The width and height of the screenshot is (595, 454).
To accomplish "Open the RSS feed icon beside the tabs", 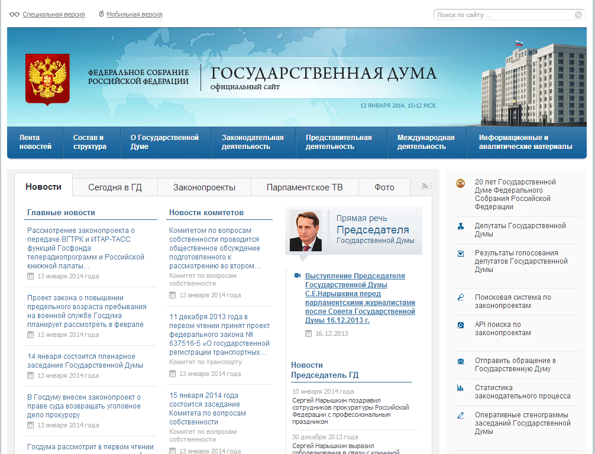I will click(425, 186).
